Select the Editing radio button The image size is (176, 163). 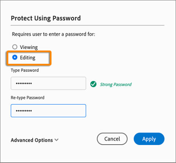coord(15,57)
